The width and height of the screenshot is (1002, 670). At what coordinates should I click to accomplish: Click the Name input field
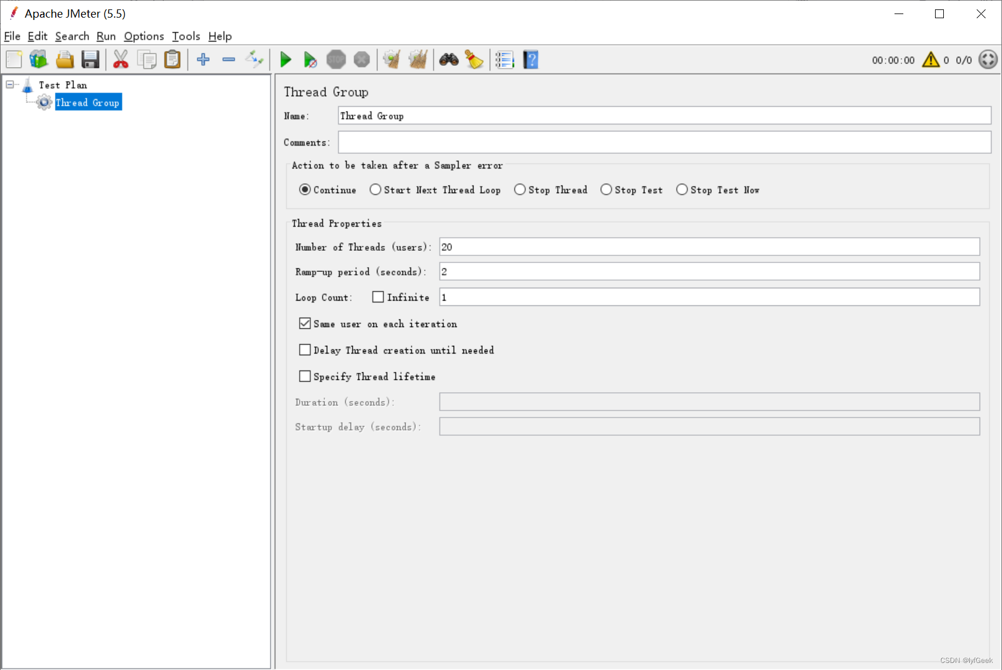pyautogui.click(x=664, y=116)
